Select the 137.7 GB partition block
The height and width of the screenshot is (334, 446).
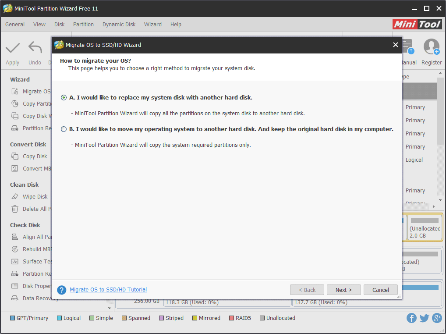tap(366, 302)
